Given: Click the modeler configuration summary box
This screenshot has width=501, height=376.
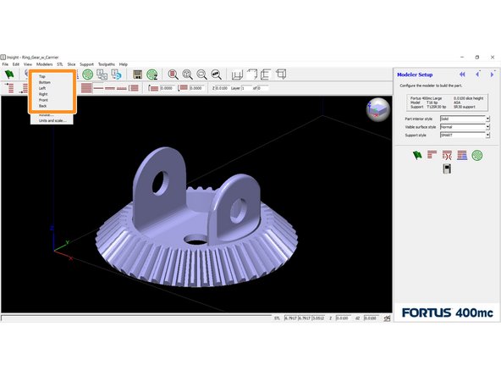Looking at the screenshot, I should coord(447,102).
